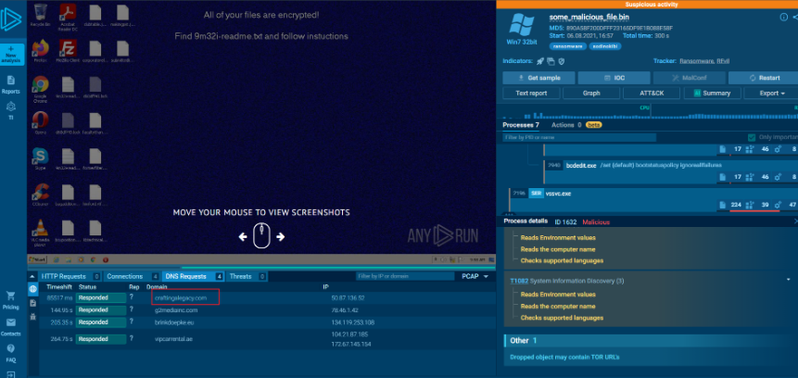This screenshot has height=378, width=798.
Task: Switch to the Connections tab
Action: pos(131,276)
